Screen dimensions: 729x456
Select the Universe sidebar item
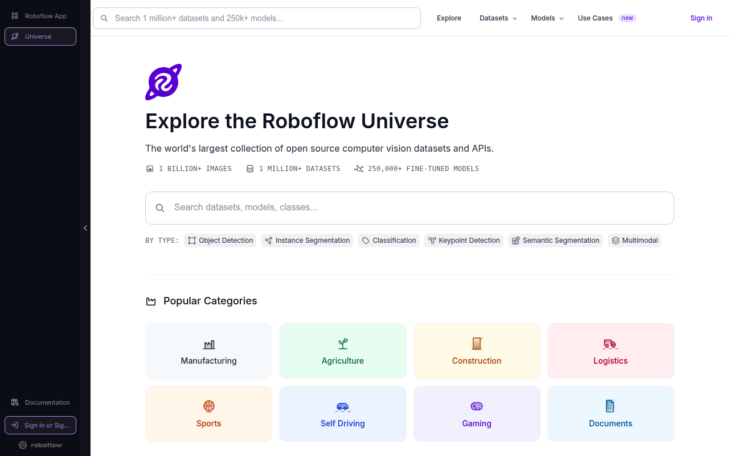(x=40, y=36)
